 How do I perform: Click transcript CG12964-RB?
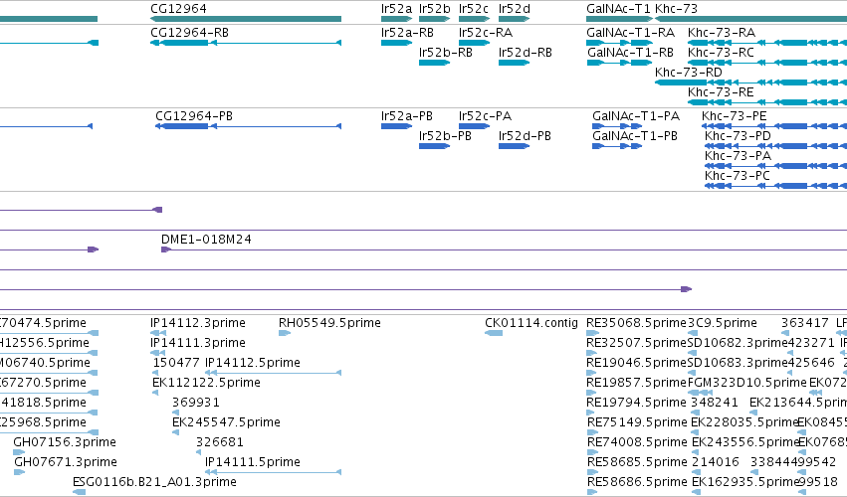pos(189,33)
